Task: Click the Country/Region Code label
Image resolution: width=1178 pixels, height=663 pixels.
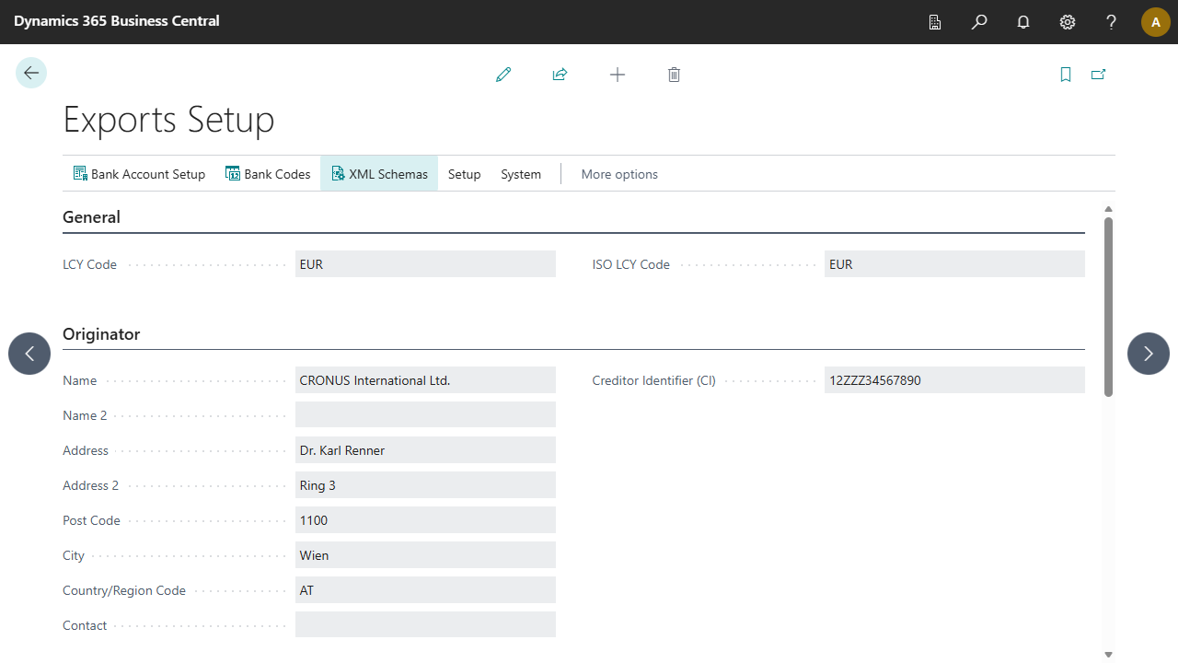Action: [124, 590]
